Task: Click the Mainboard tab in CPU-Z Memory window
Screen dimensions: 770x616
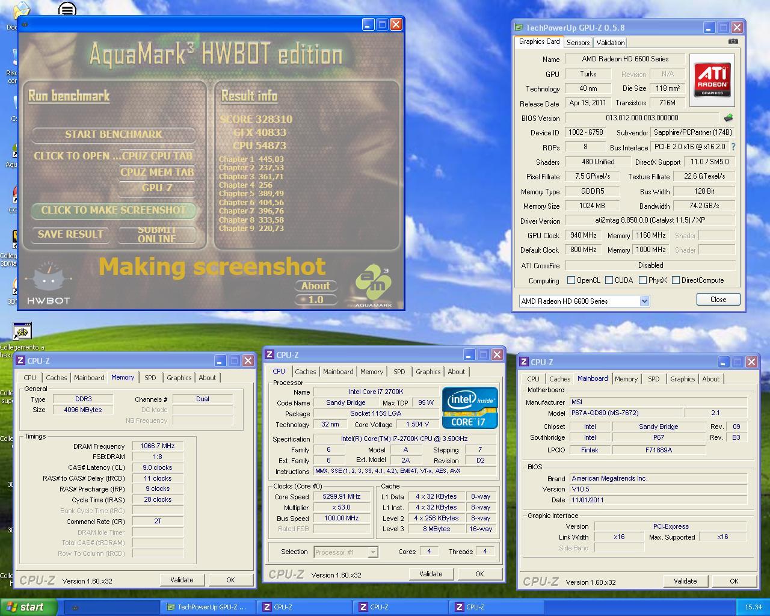Action: (x=89, y=378)
